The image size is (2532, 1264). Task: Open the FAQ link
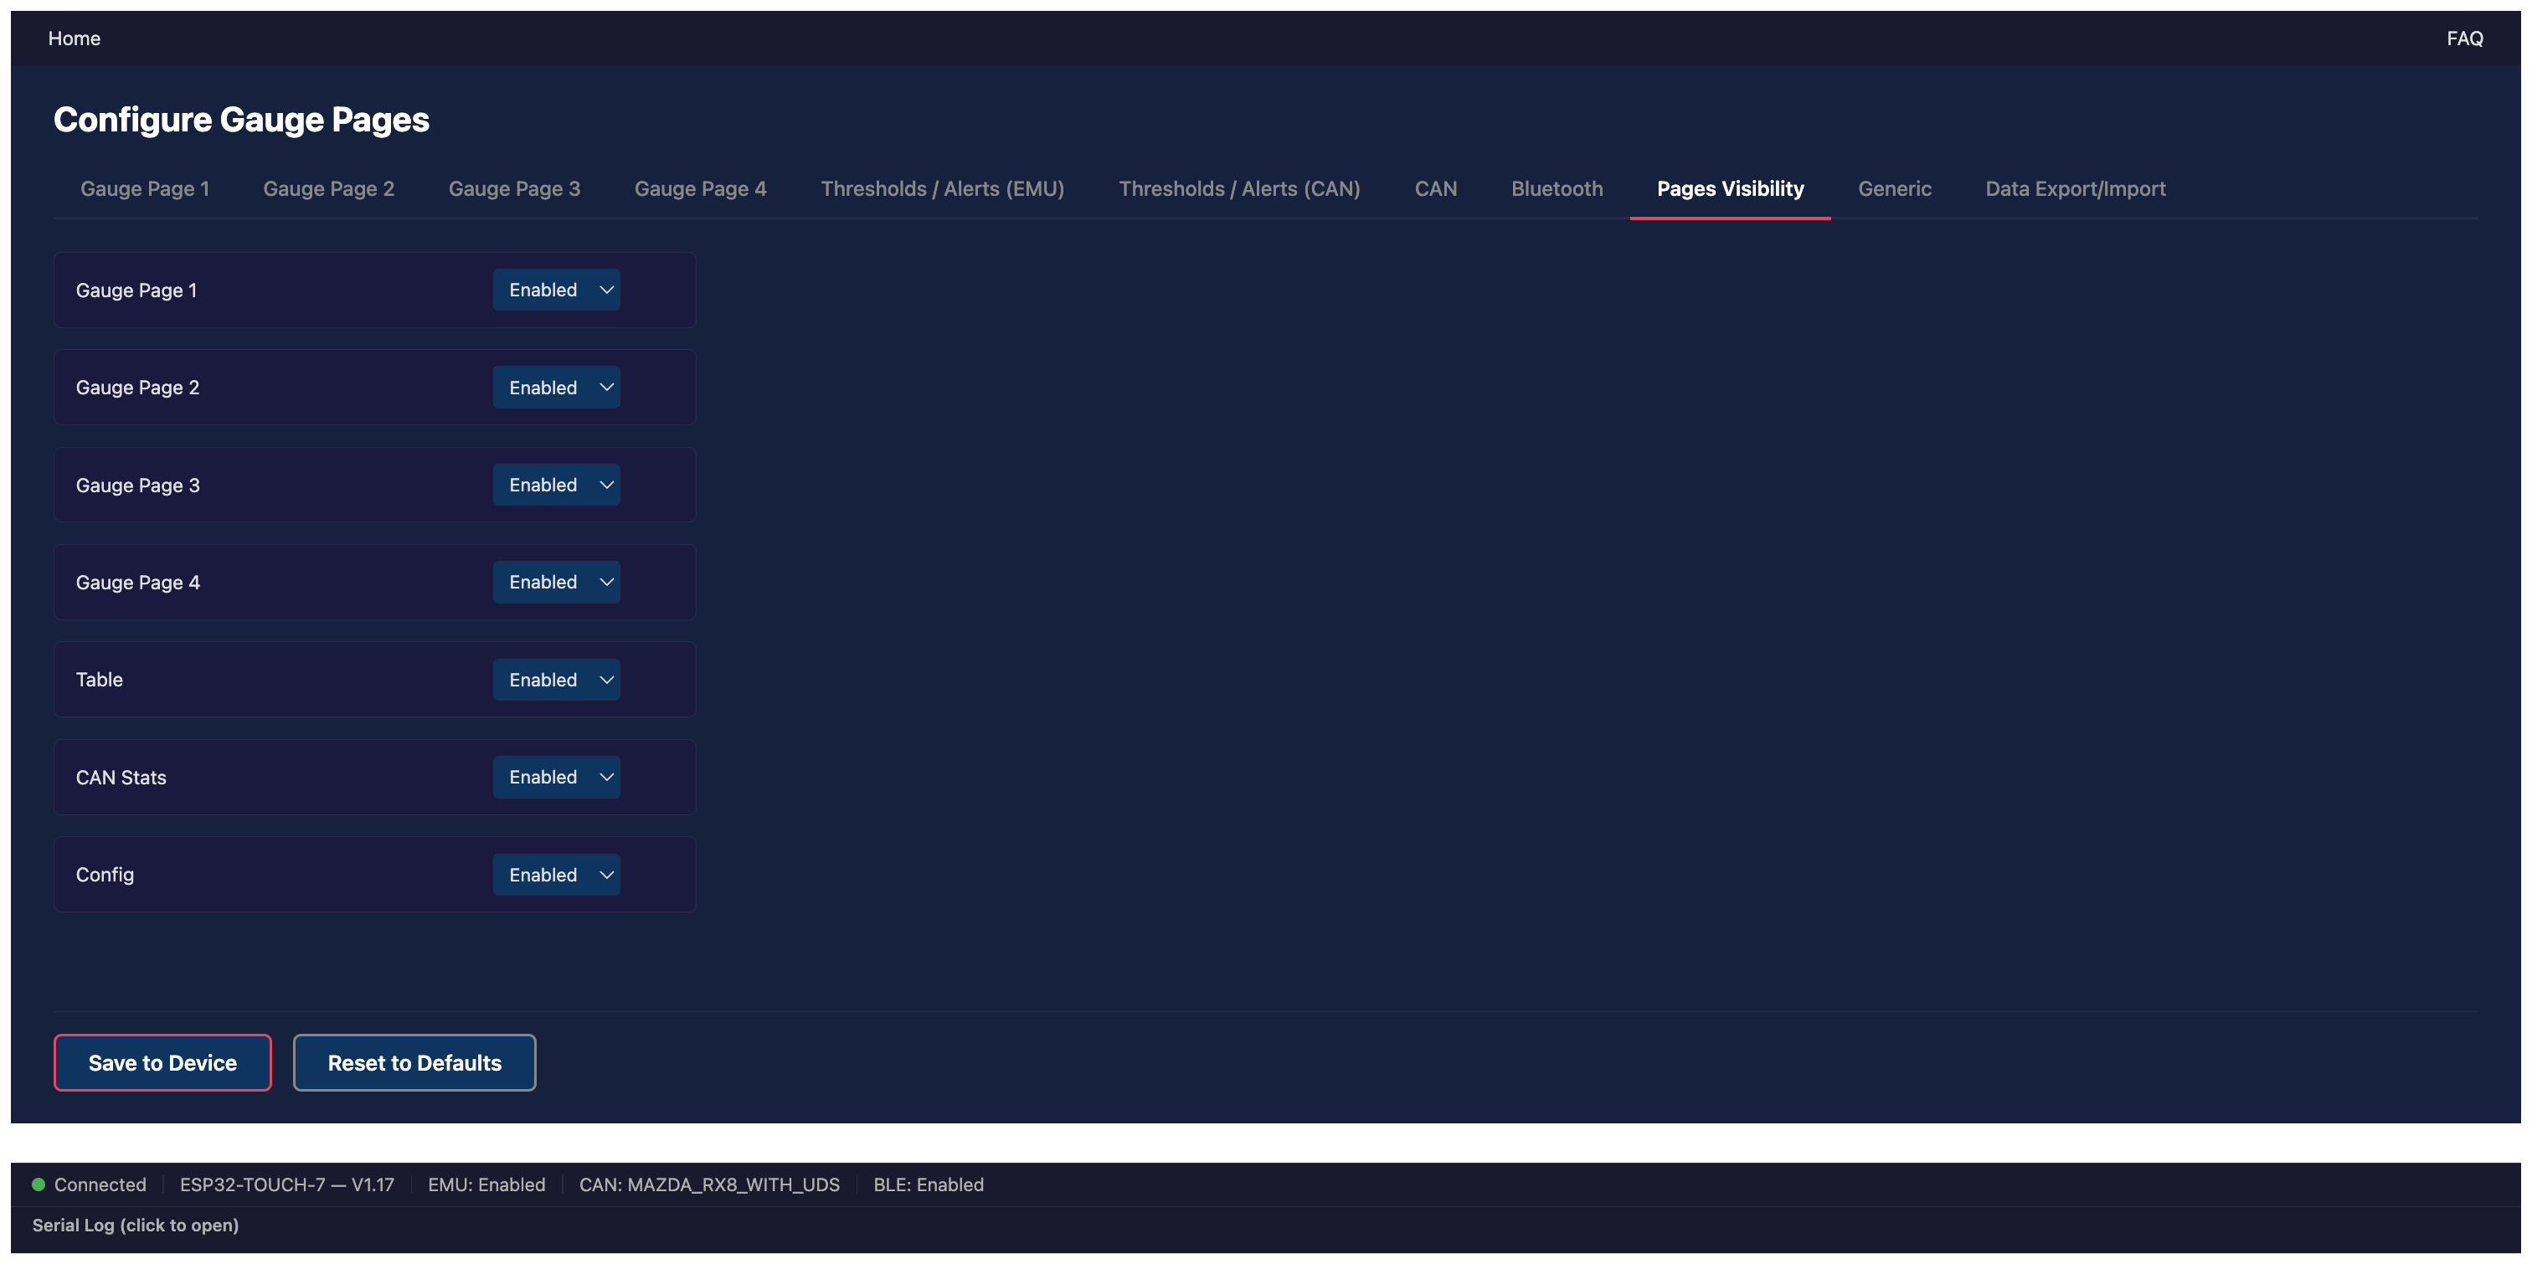tap(2464, 39)
